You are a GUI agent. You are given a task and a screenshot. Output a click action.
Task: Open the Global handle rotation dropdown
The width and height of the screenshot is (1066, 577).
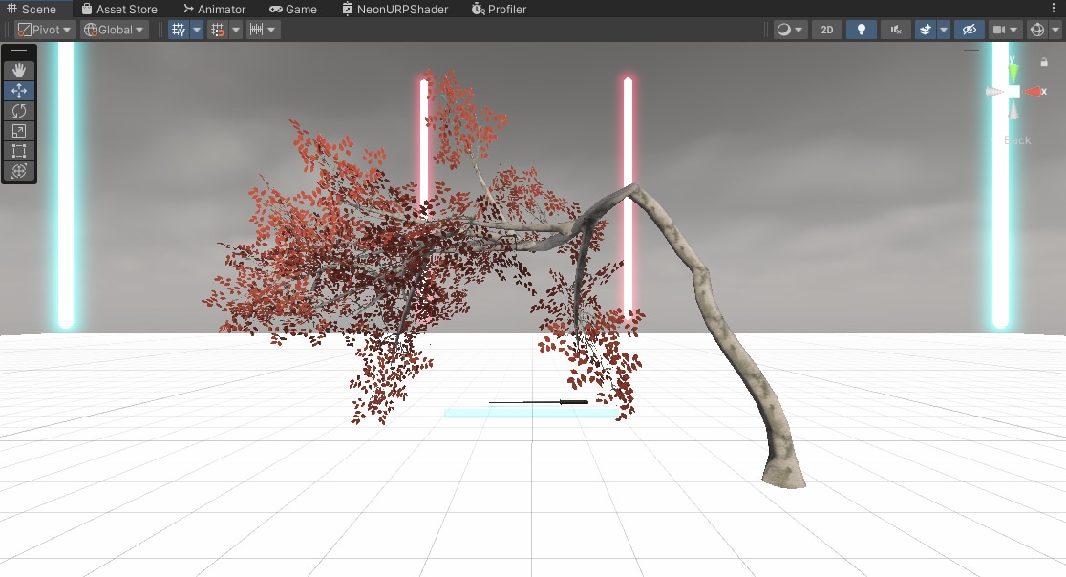tap(115, 30)
